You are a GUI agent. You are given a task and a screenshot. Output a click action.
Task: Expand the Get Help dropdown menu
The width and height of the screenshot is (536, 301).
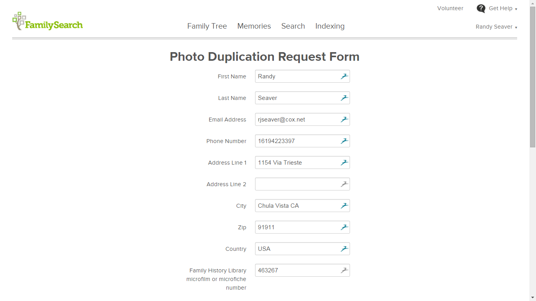tap(503, 9)
